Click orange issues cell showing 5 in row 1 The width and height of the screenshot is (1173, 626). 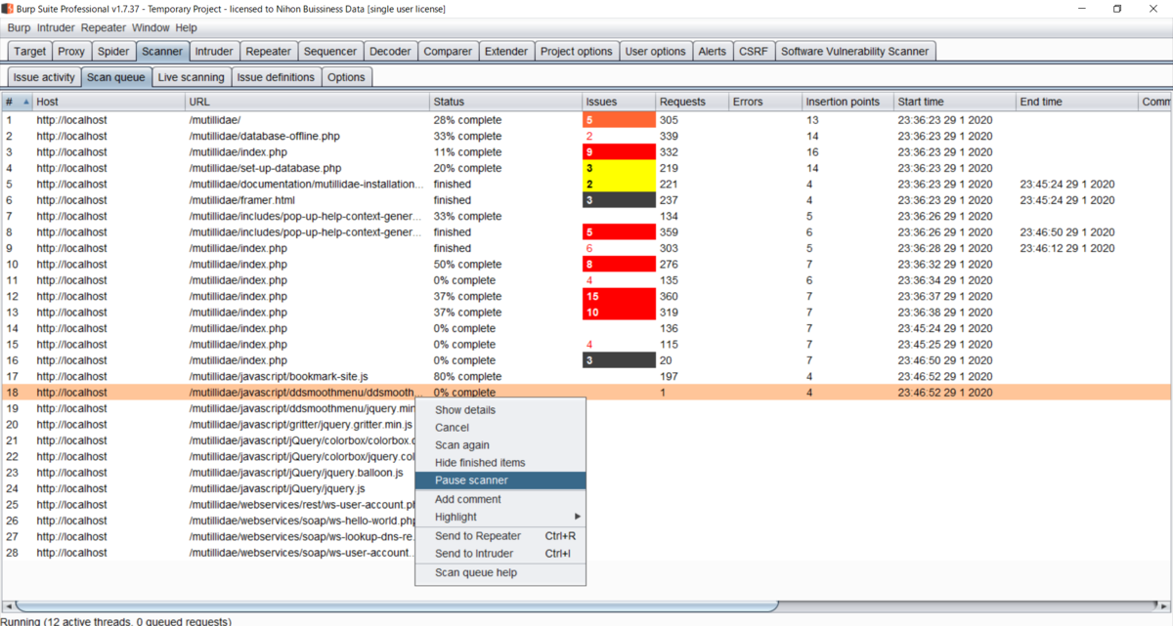click(619, 120)
